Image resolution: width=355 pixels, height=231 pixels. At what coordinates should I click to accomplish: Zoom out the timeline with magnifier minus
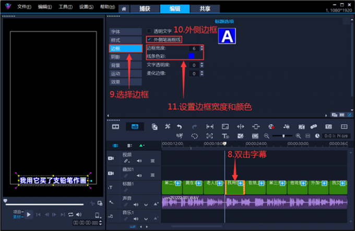point(266,136)
